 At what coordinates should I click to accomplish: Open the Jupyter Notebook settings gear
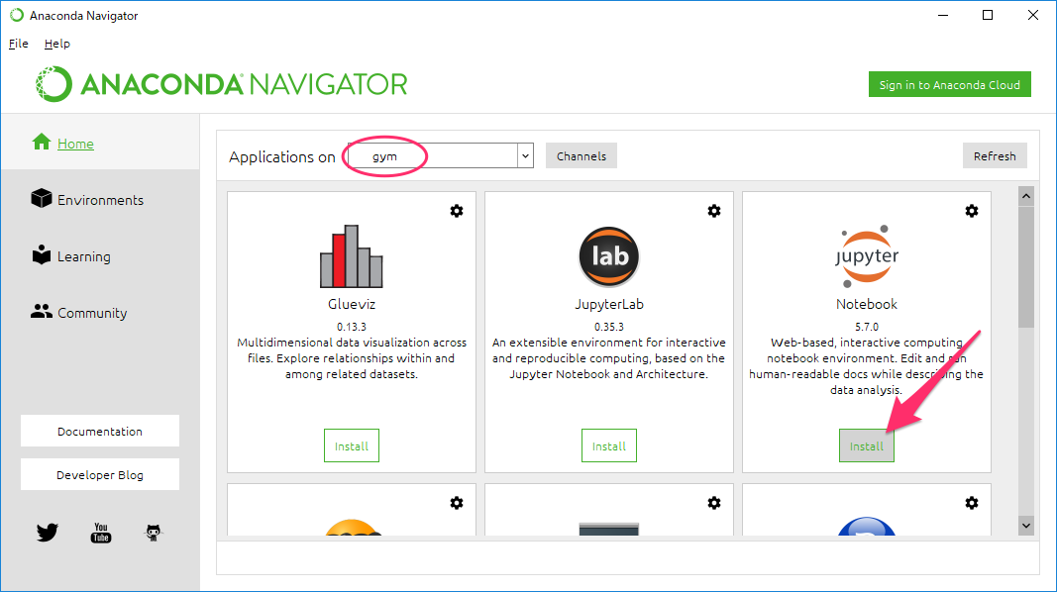tap(972, 211)
